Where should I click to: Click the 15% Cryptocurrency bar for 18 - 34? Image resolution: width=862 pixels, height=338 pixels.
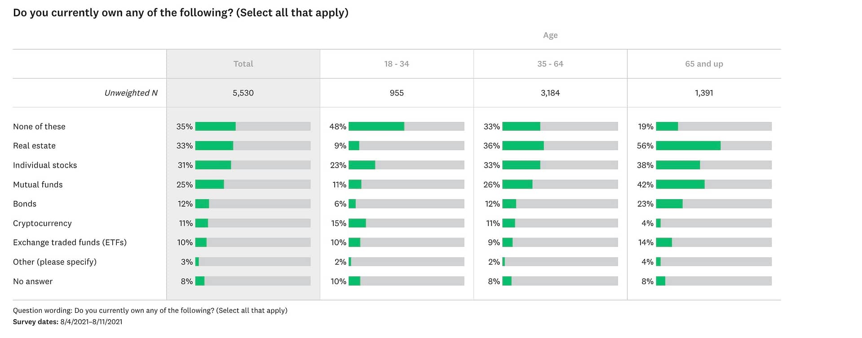tap(357, 223)
